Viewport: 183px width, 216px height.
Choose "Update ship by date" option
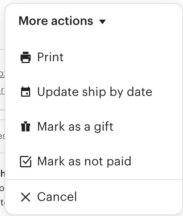(x=95, y=92)
